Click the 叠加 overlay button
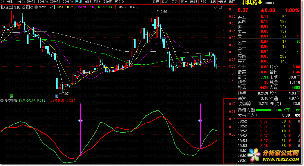 (x=165, y=2)
